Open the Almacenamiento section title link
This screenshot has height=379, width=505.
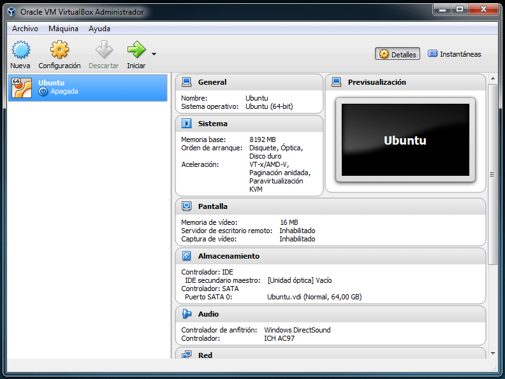(x=229, y=256)
